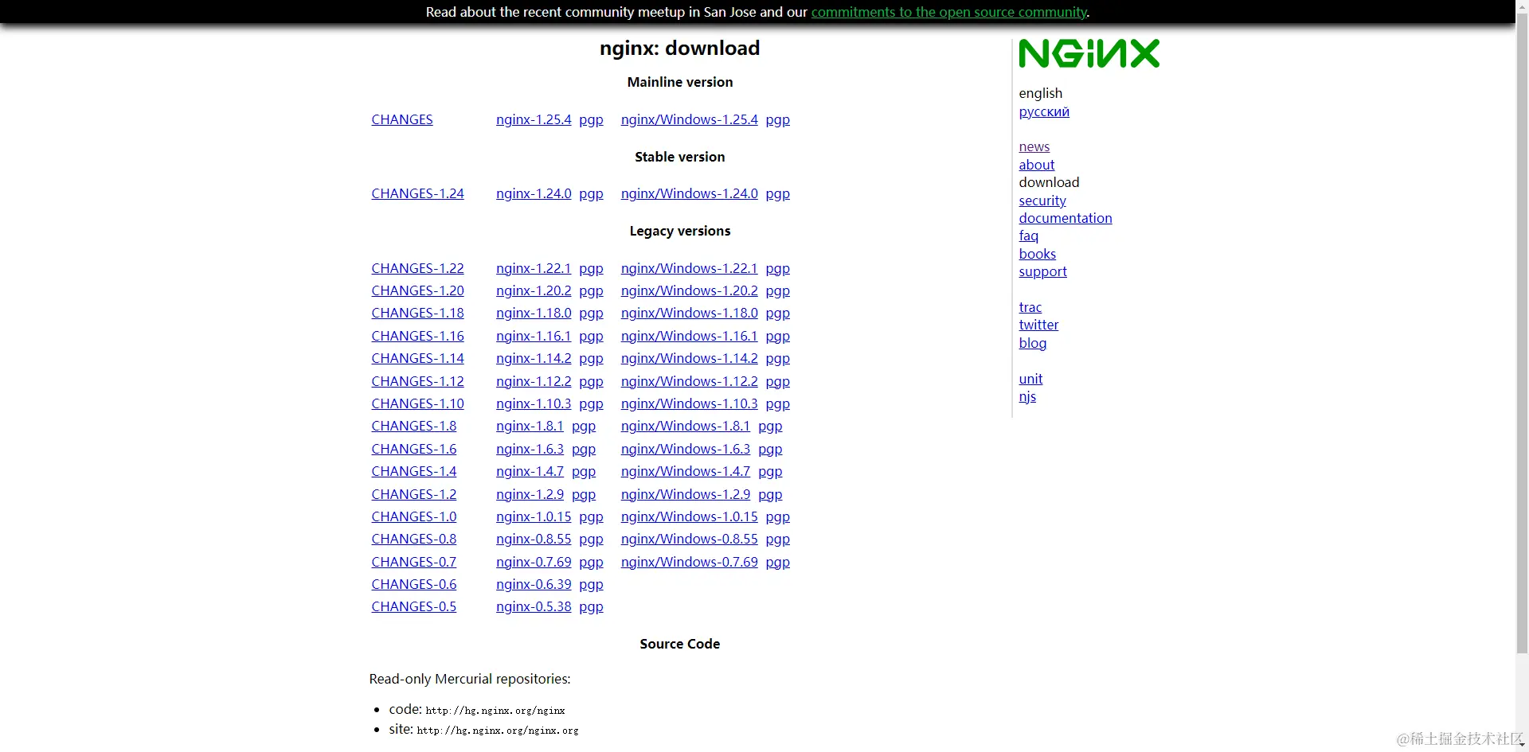Open CHANGES-1.22 link
This screenshot has height=752, width=1529.
(417, 268)
